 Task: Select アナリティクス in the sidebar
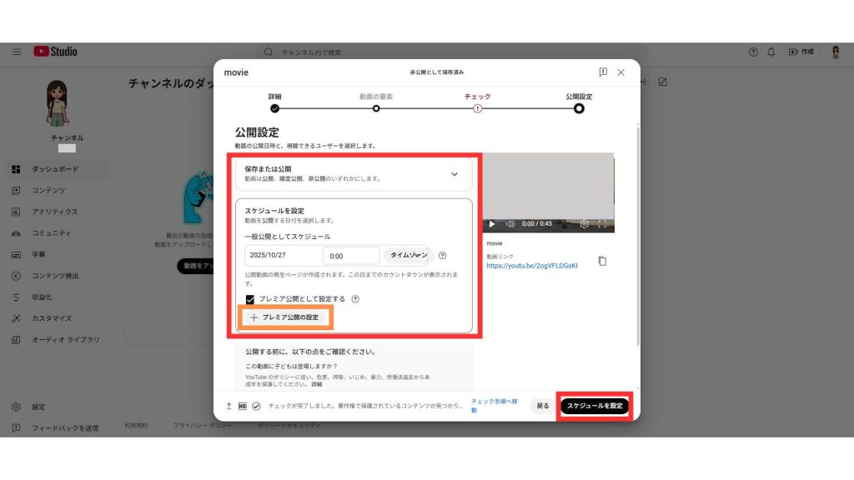(54, 212)
